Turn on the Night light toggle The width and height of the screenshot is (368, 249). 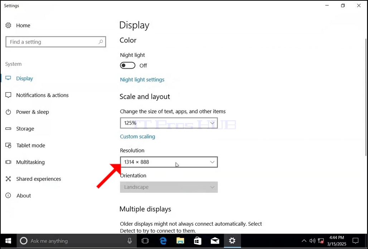coord(128,65)
